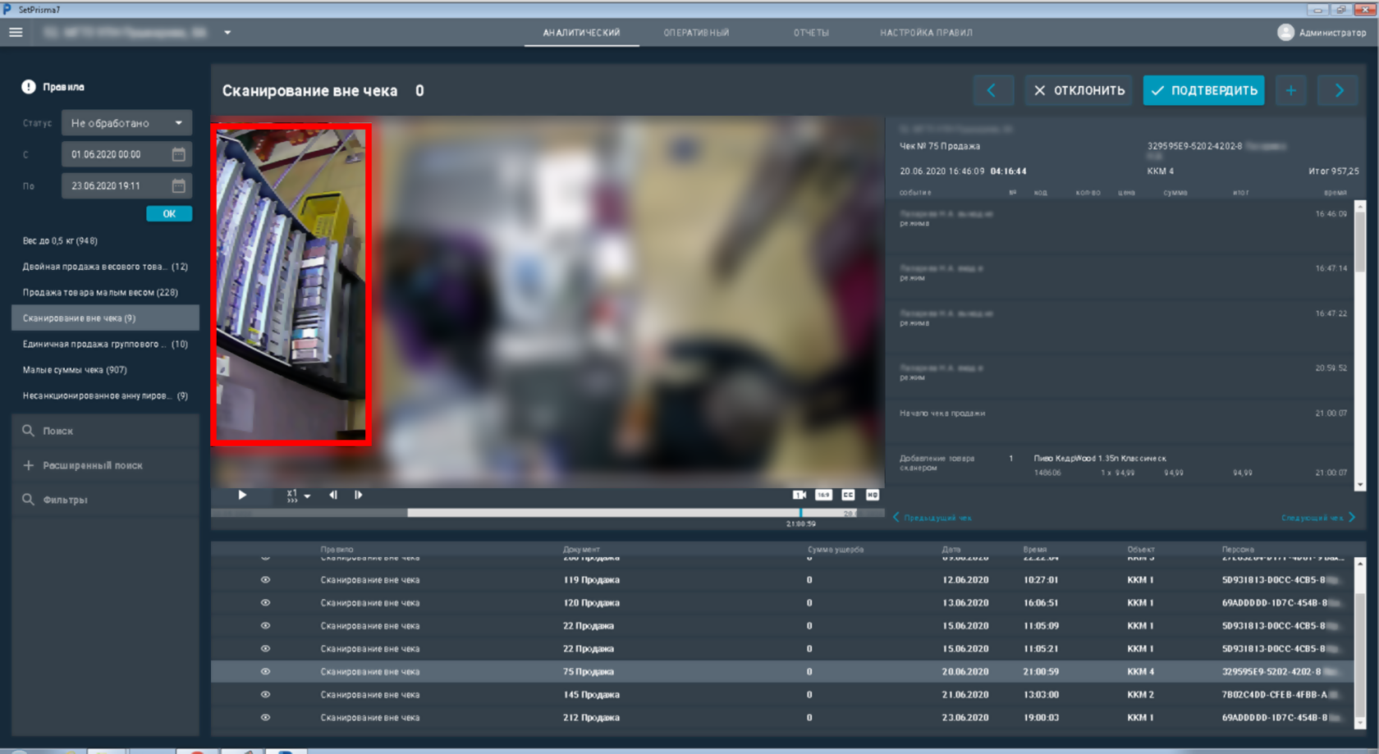This screenshot has width=1379, height=754.
Task: Click the plus icon beside Расширенный поиск
Action: point(28,465)
